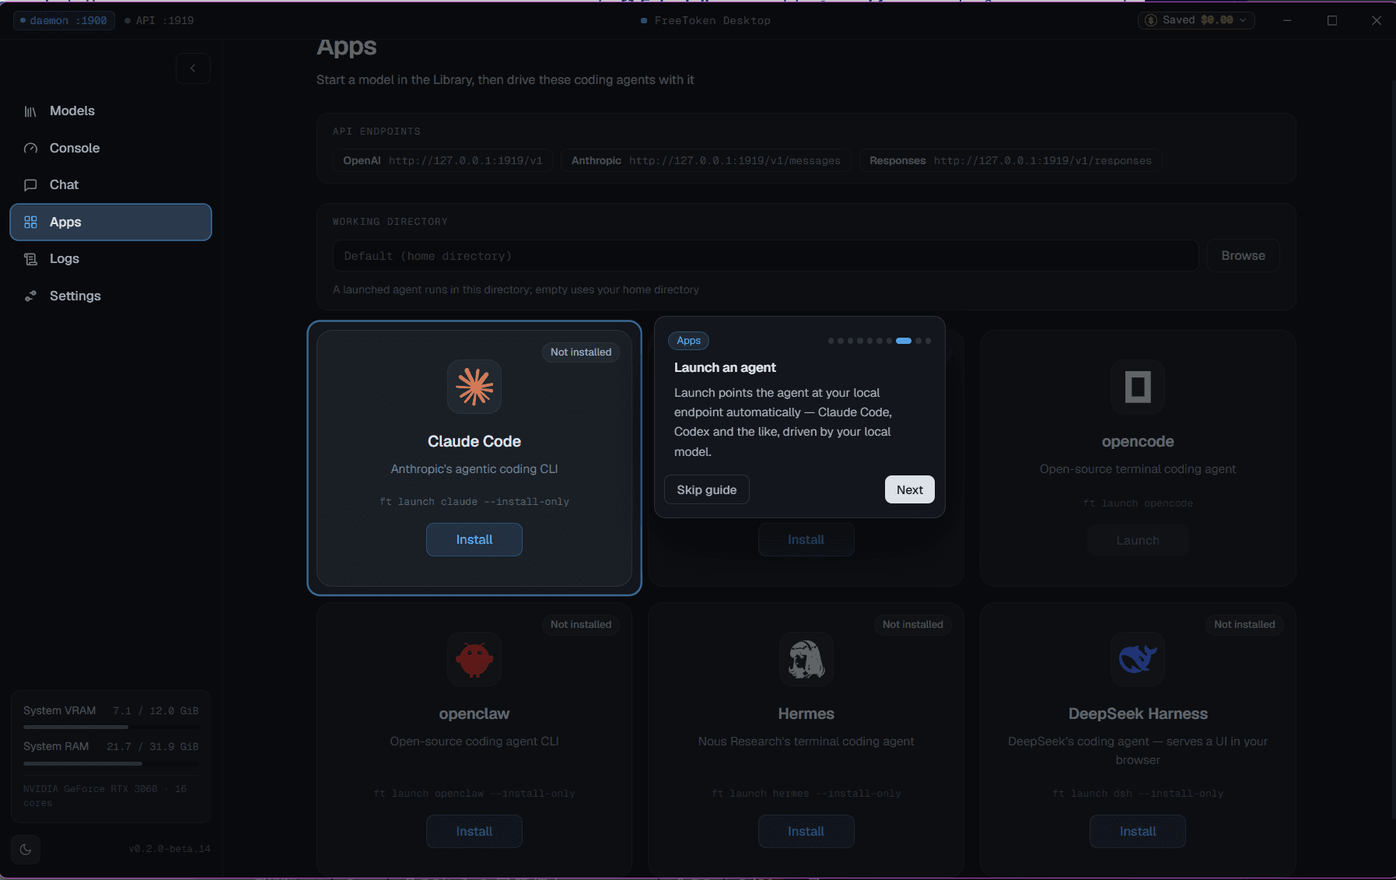Viewport: 1396px width, 880px height.
Task: Install the openclaw agent
Action: 474,832
